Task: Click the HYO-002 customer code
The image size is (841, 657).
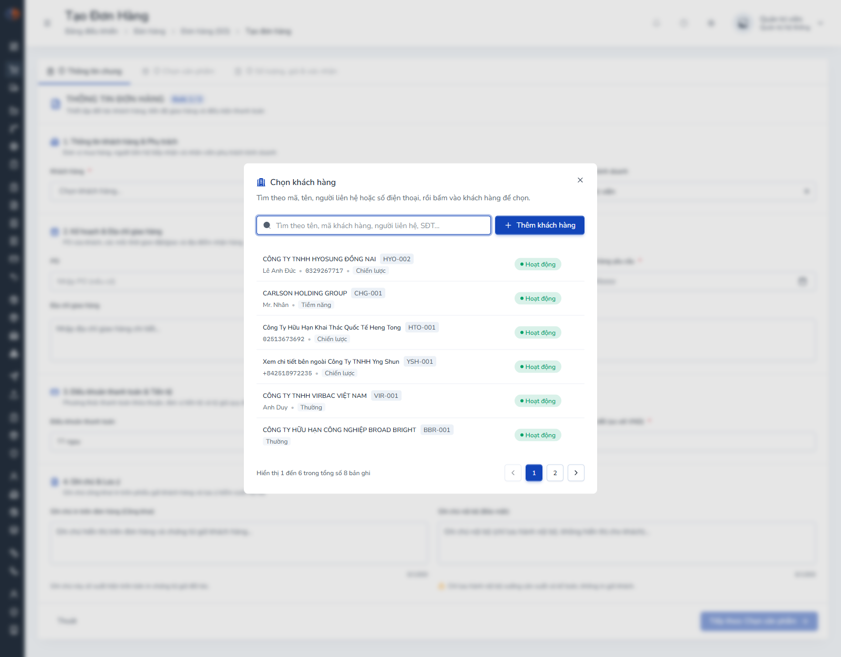Action: tap(397, 259)
